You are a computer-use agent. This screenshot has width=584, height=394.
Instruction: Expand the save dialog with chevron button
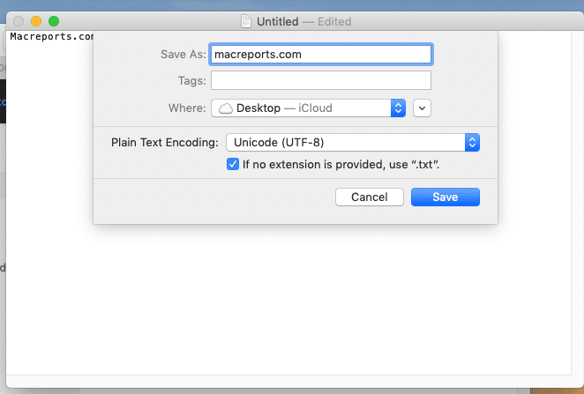(423, 108)
